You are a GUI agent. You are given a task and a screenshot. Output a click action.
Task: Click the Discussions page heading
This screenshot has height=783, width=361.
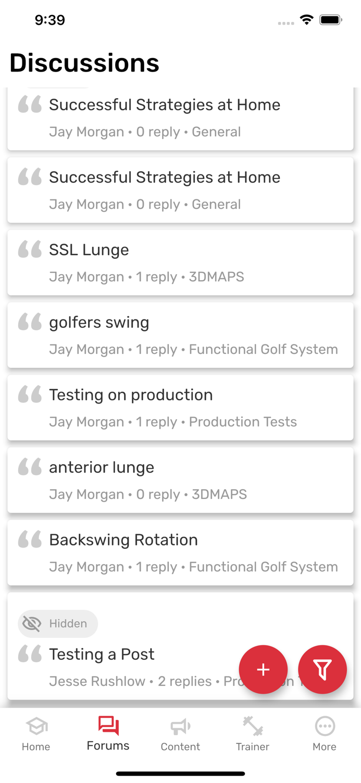(x=84, y=63)
